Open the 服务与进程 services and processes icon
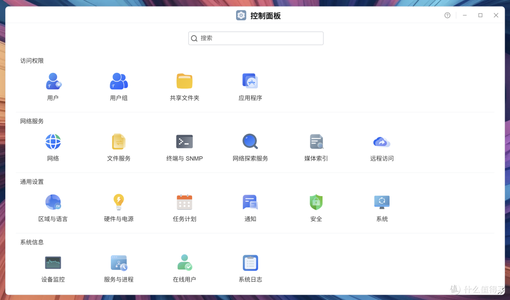Image resolution: width=510 pixels, height=300 pixels. pos(119,263)
